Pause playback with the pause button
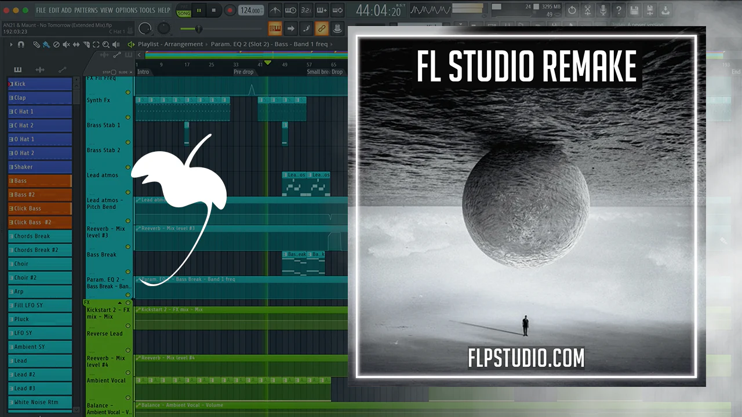The height and width of the screenshot is (417, 742). click(x=199, y=10)
